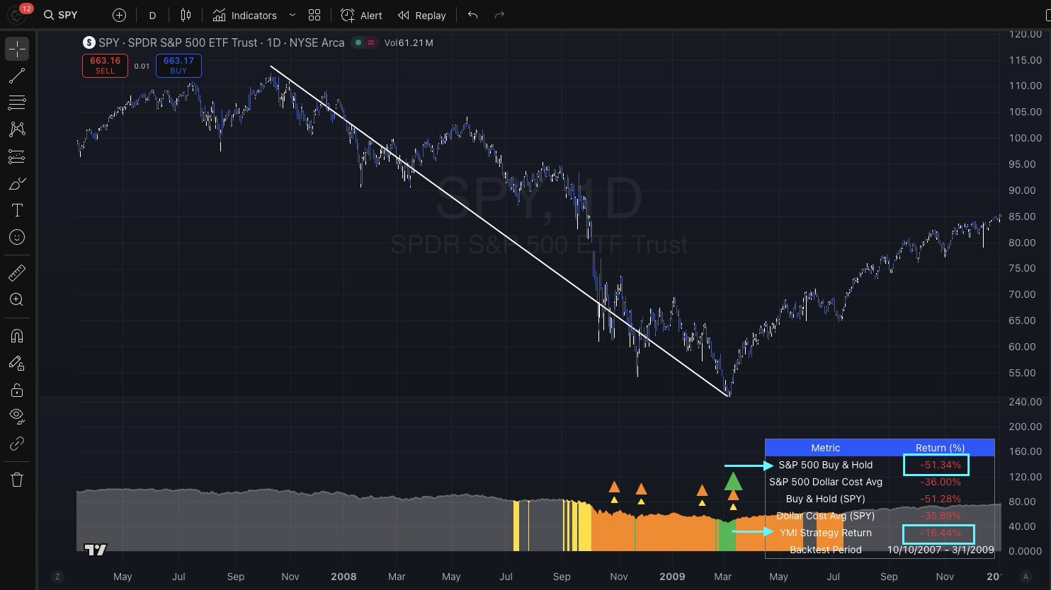Select the brush drawing tool

[x=17, y=183]
